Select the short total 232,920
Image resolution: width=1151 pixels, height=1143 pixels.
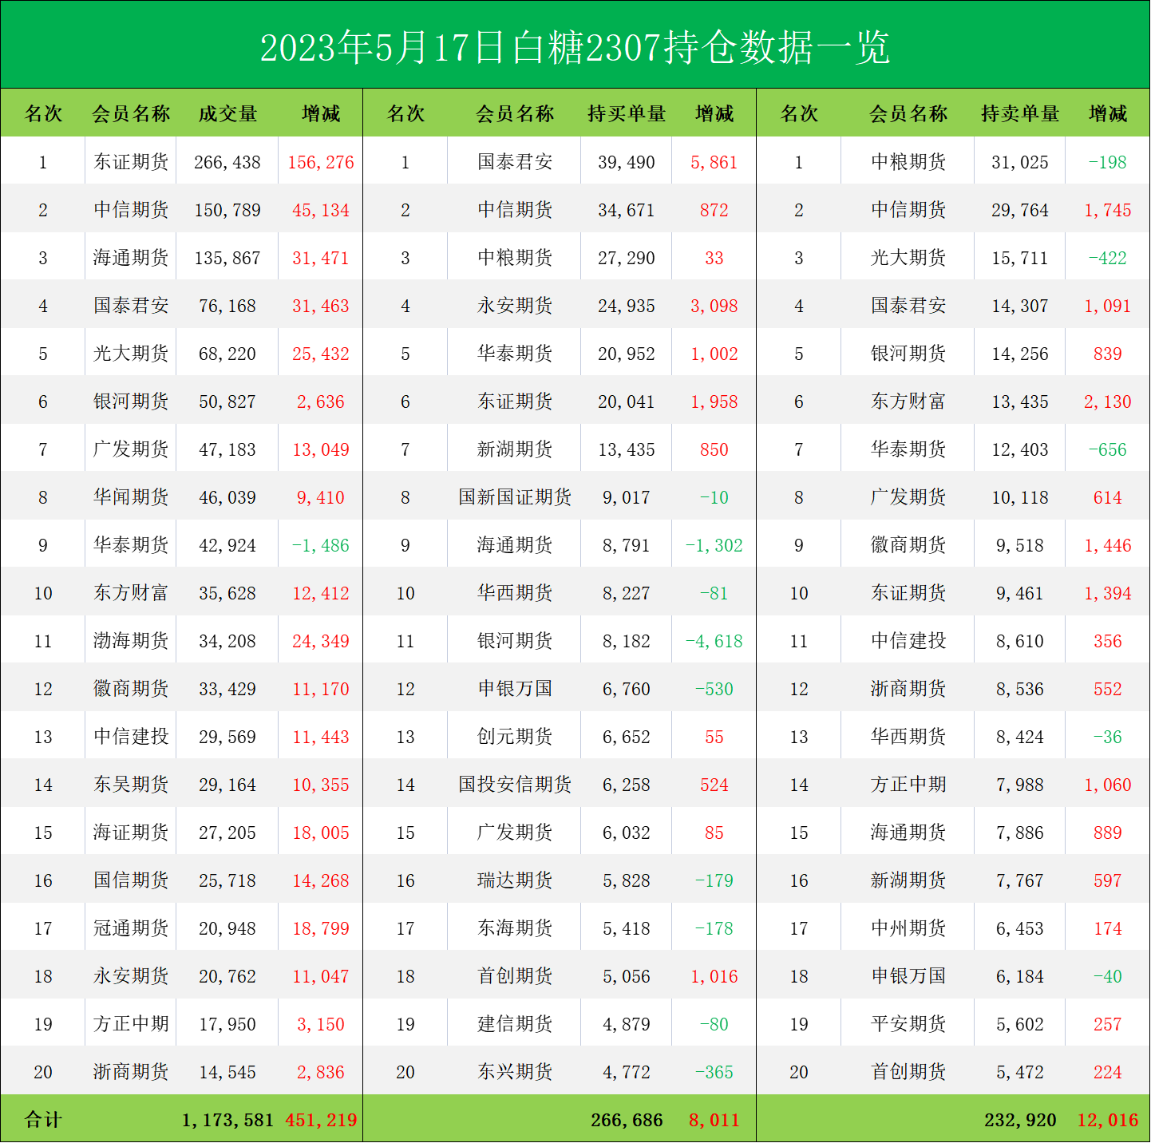(1020, 1120)
